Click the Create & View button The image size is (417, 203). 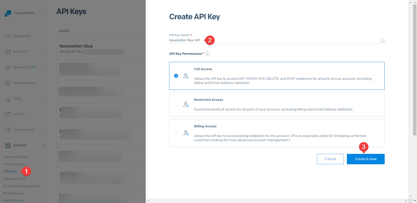366,159
